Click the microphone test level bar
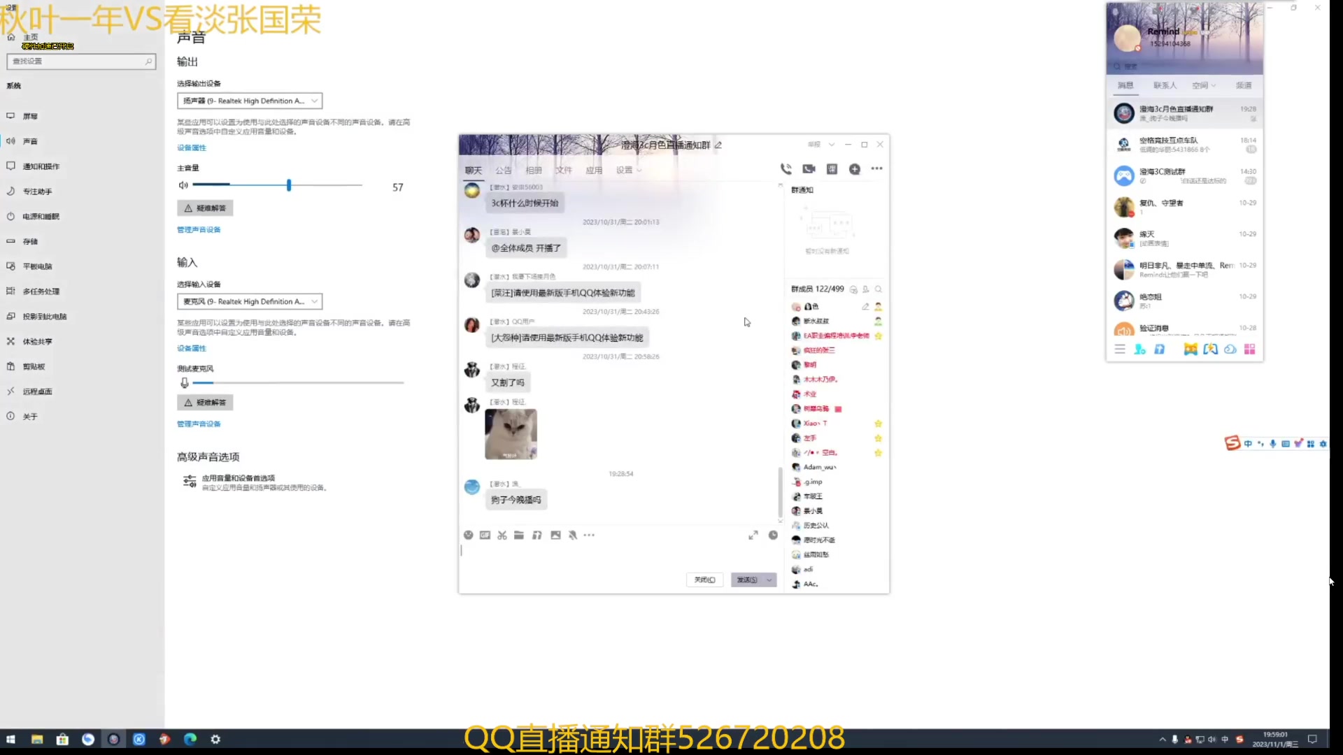1343x755 pixels. pyautogui.click(x=298, y=383)
